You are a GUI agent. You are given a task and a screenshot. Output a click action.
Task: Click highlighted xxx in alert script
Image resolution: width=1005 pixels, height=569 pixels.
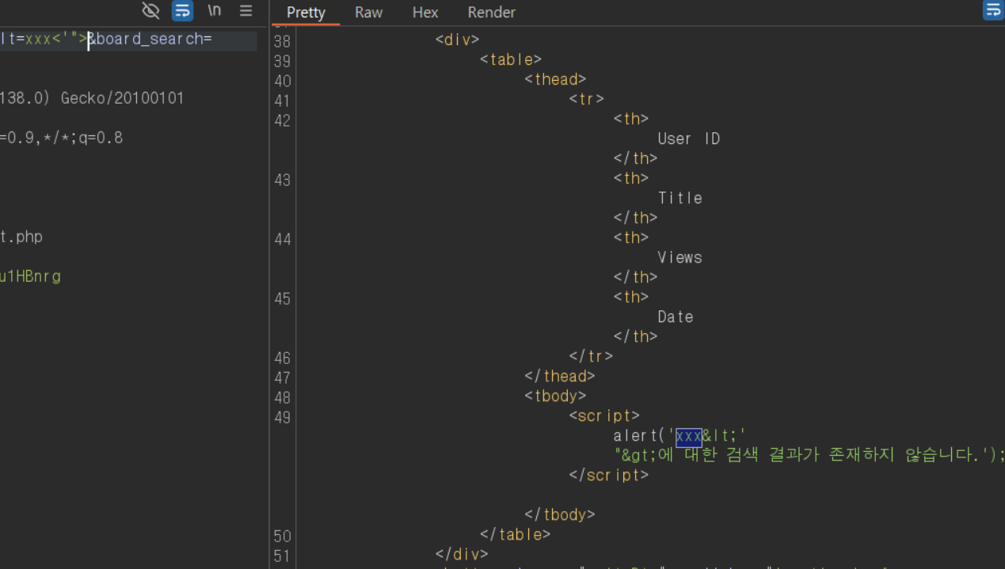[x=688, y=435]
